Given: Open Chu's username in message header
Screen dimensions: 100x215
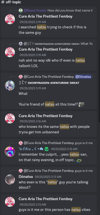Looking at the screenshot, I should click(x=34, y=149).
